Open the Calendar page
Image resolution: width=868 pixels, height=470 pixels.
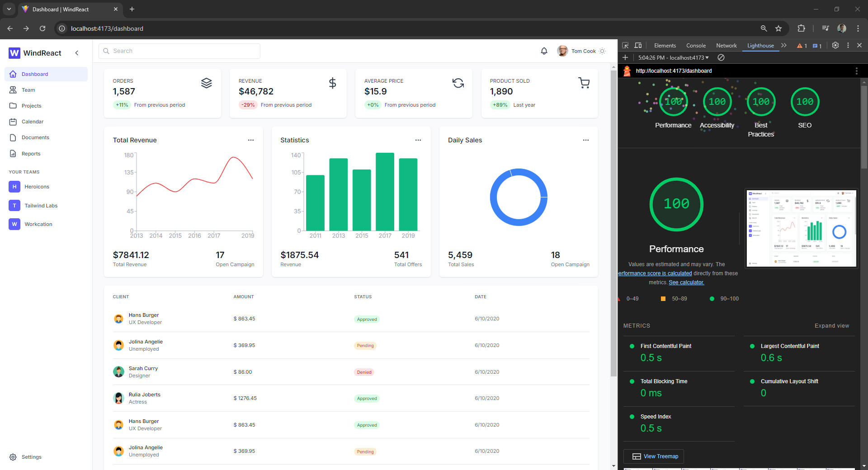click(46, 122)
